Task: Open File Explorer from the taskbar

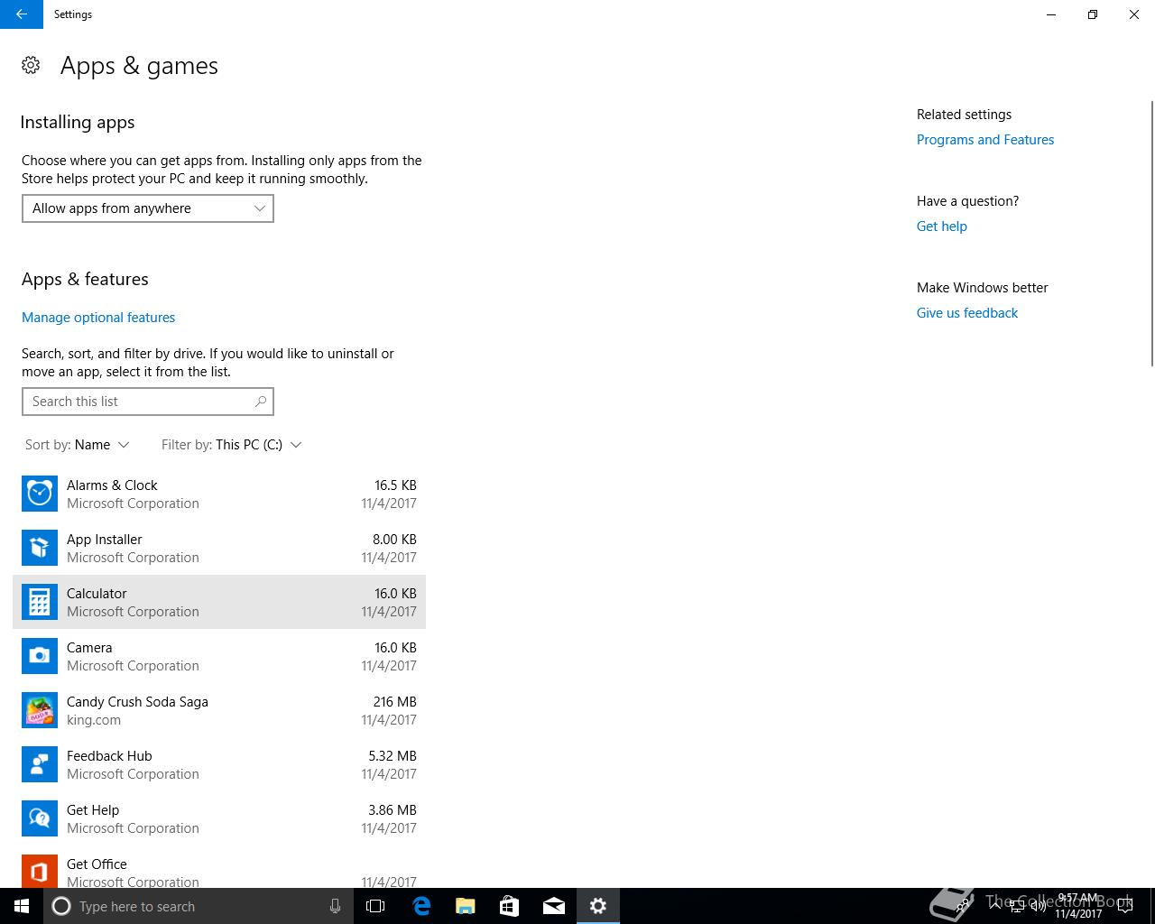Action: (465, 906)
